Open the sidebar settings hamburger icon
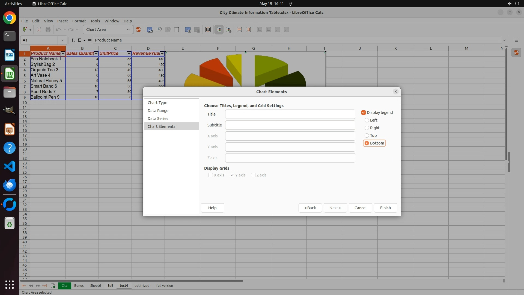The height and width of the screenshot is (295, 524). 516,40
